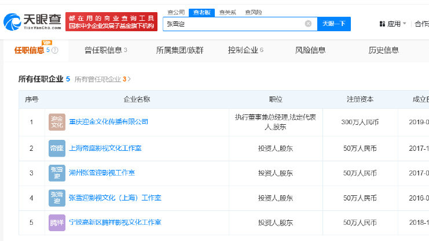Select the 查老板 search tab
Image resolution: width=429 pixels, height=241 pixels.
click(201, 12)
